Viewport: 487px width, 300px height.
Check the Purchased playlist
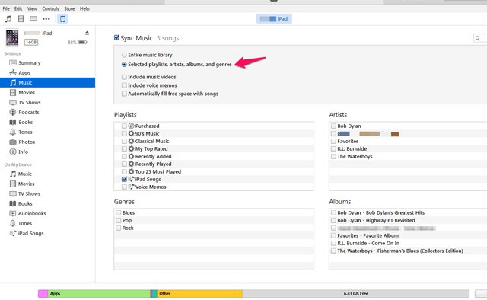124,126
